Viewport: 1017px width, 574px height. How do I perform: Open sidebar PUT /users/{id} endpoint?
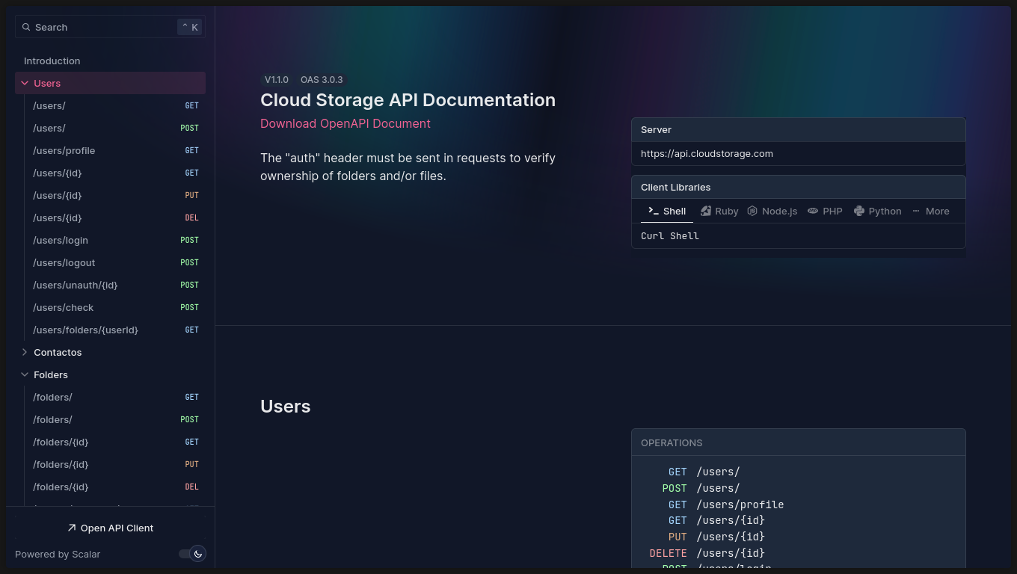point(116,195)
